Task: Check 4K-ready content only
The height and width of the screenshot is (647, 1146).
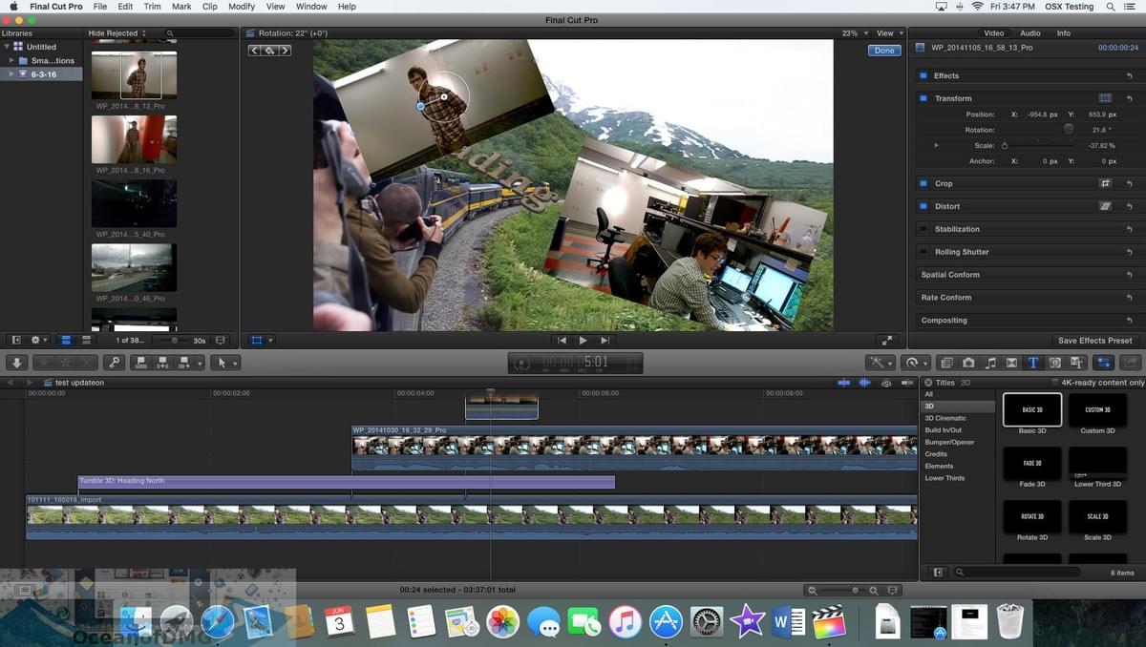Action: (1055, 383)
